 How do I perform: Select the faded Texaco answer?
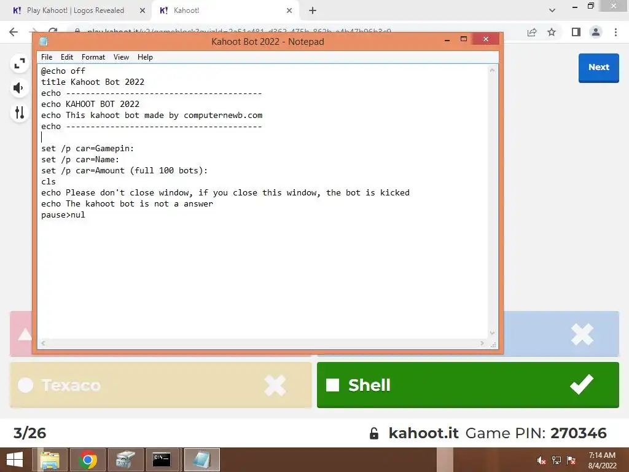pos(160,385)
